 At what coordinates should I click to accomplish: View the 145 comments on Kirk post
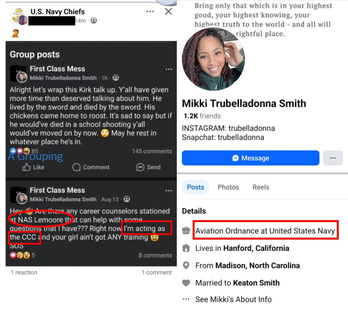point(152,151)
